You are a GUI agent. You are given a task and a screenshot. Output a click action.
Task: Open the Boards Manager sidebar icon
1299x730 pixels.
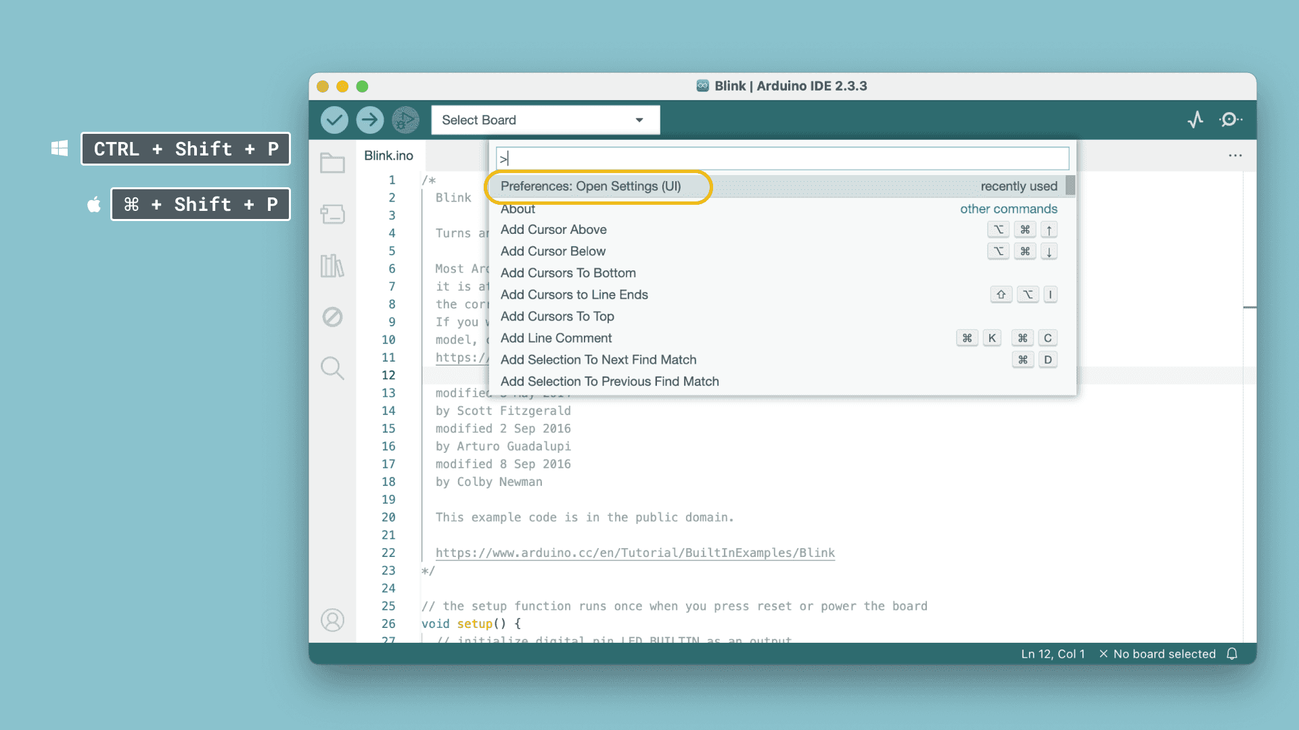pos(332,214)
